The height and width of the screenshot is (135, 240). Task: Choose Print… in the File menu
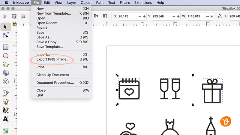coord(61,67)
